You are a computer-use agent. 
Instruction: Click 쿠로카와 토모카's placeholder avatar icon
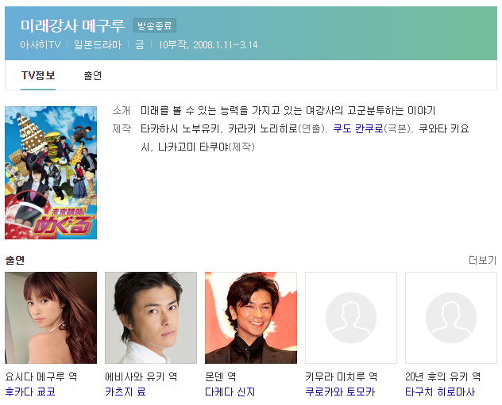(351, 318)
